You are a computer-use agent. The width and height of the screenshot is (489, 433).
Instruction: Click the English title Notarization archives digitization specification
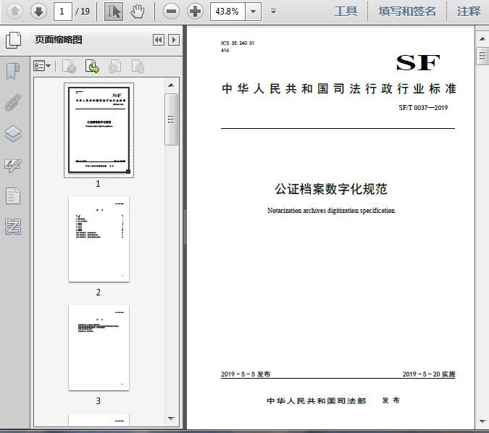(331, 211)
